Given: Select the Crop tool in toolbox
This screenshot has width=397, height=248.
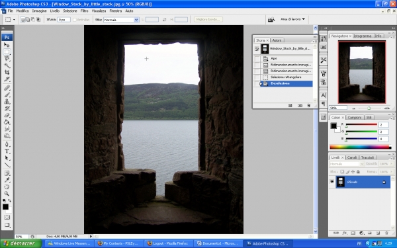Looking at the screenshot, I should click(x=7, y=72).
